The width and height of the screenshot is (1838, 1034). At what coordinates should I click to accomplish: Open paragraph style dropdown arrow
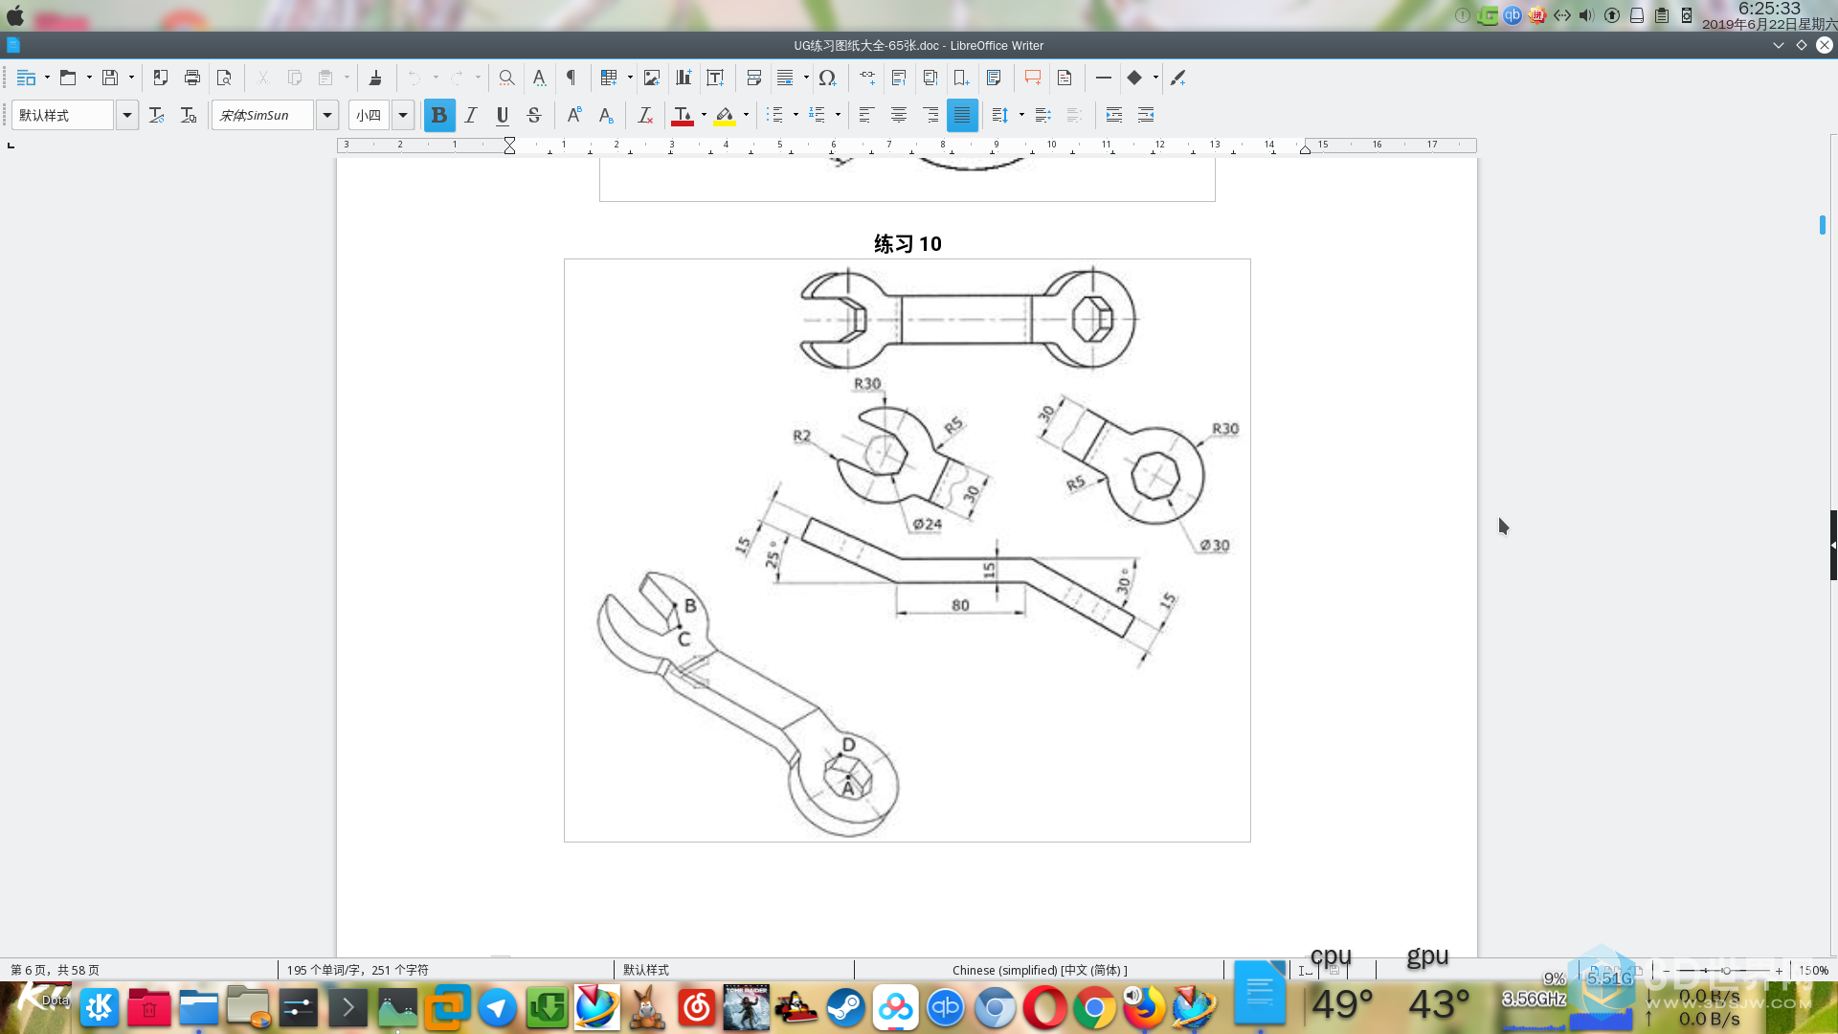126,115
